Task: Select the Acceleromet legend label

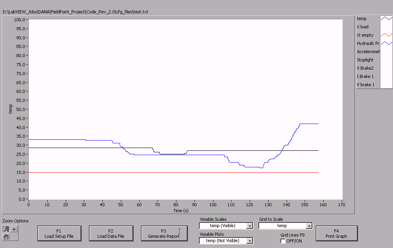Action: click(x=368, y=52)
